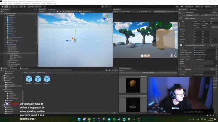
Task: Select the Rotate tool in Unity toolbar
Action: click(10, 6)
